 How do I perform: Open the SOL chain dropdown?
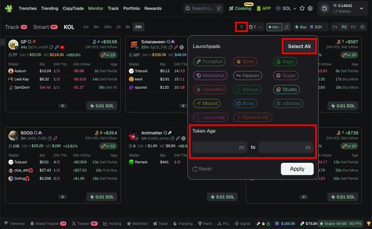(x=286, y=8)
